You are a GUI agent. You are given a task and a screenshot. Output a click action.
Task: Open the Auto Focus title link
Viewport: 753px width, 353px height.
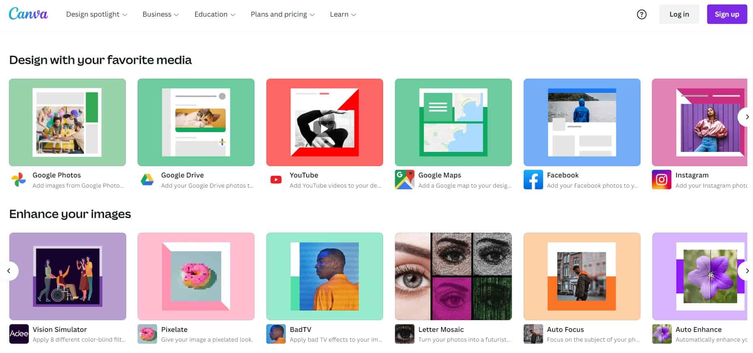pyautogui.click(x=565, y=329)
